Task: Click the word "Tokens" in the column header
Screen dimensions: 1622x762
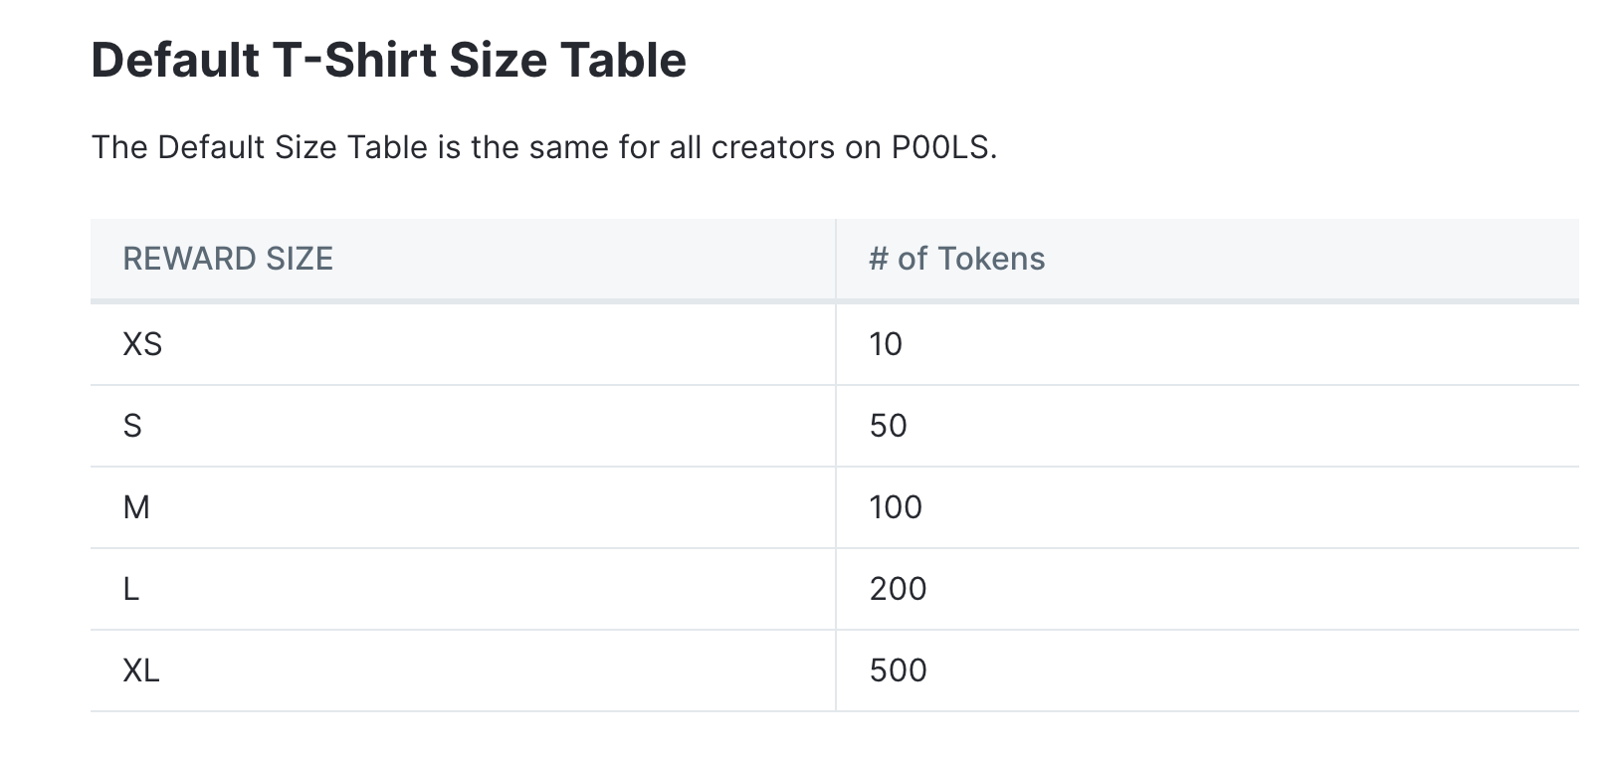Action: point(991,259)
